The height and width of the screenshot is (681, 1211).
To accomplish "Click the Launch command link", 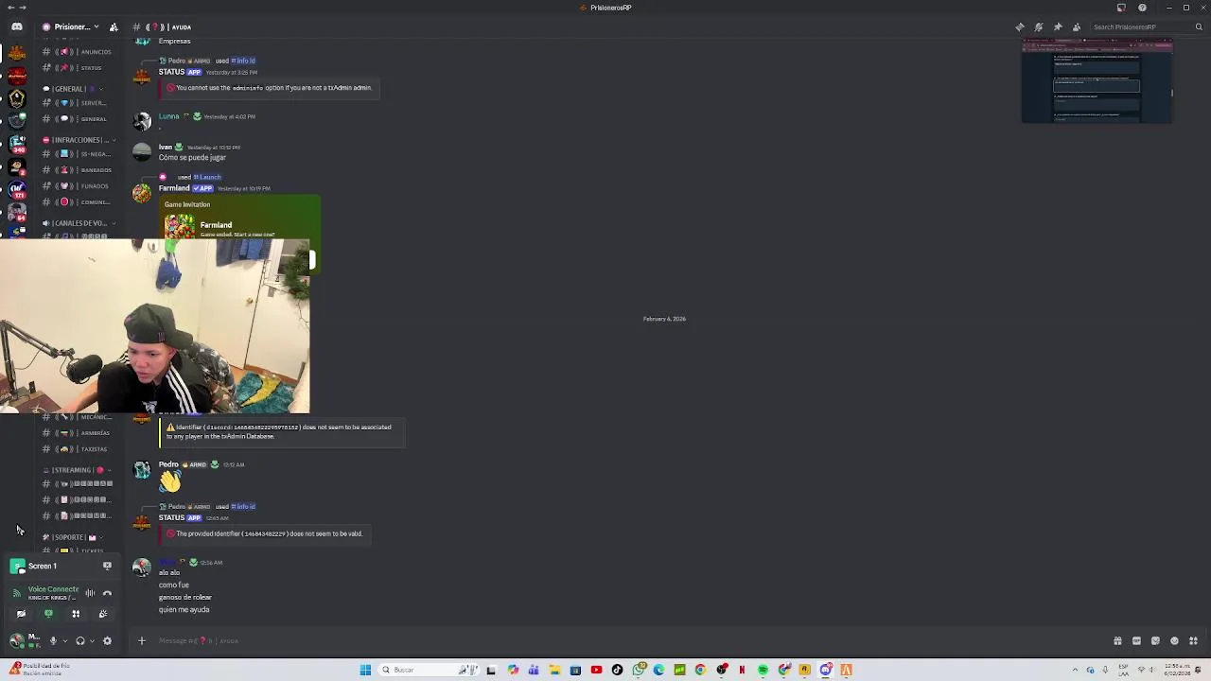I will point(208,177).
